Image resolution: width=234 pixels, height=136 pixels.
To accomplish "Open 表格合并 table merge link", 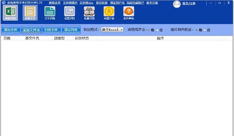I will click(x=55, y=3).
